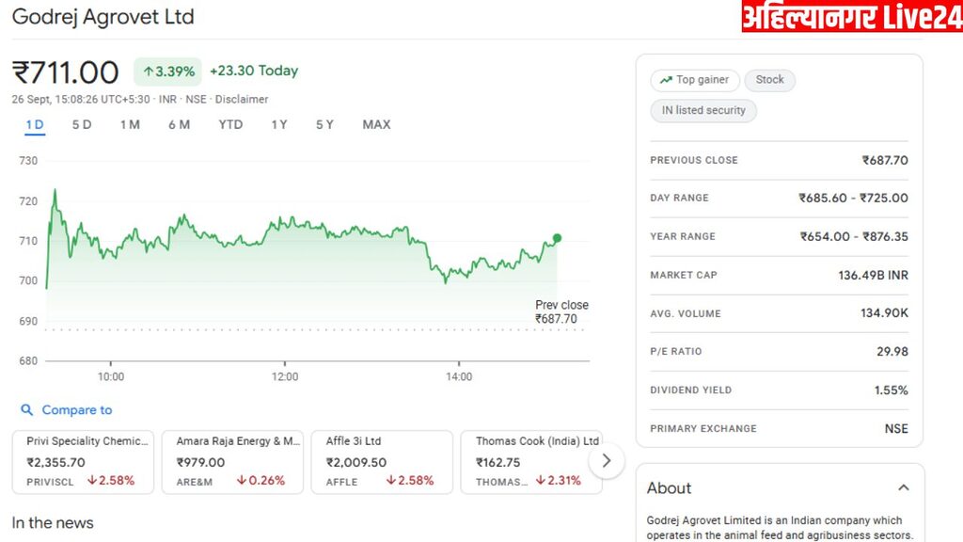View the MAX time range
This screenshot has width=963, height=542.
[x=376, y=124]
